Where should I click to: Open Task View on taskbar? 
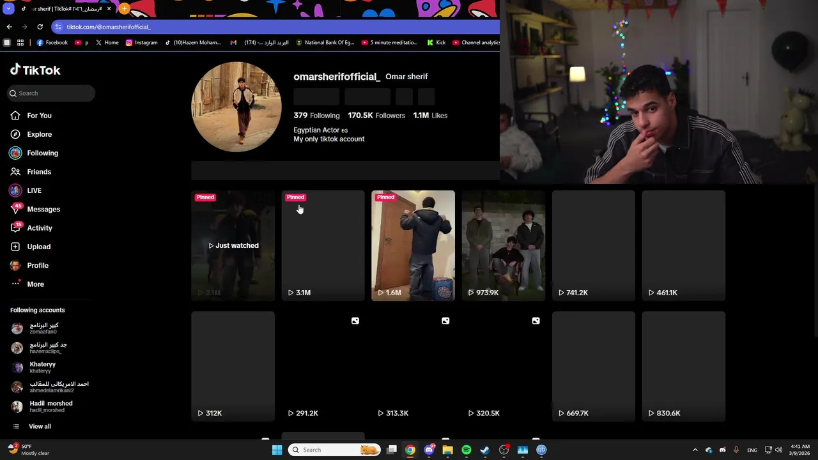click(x=392, y=450)
